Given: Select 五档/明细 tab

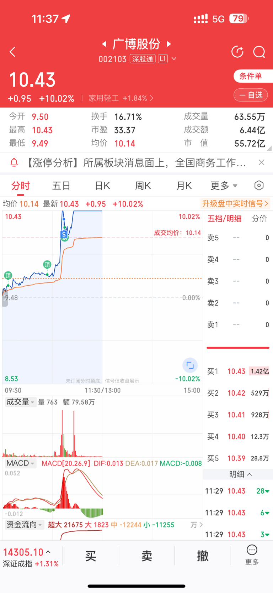Looking at the screenshot, I should point(224,219).
